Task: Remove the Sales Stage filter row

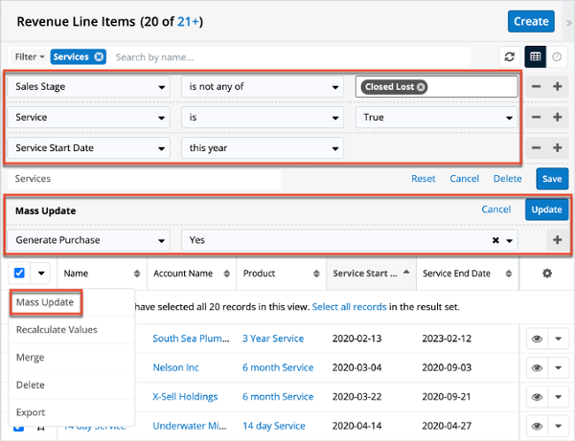Action: pos(535,87)
